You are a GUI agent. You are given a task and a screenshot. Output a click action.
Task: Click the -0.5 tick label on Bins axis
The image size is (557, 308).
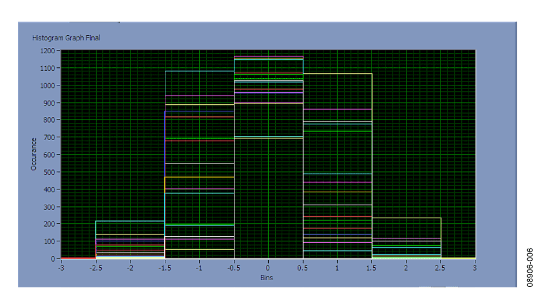[x=233, y=268]
